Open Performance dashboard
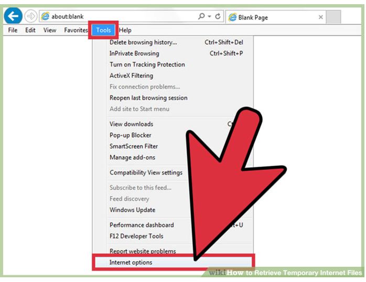Viewport: 366px width, 282px height. 173,225
